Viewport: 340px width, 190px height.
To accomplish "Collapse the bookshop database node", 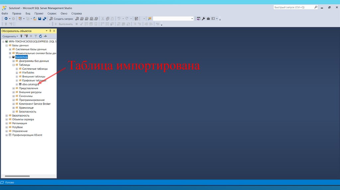I will coord(10,57).
